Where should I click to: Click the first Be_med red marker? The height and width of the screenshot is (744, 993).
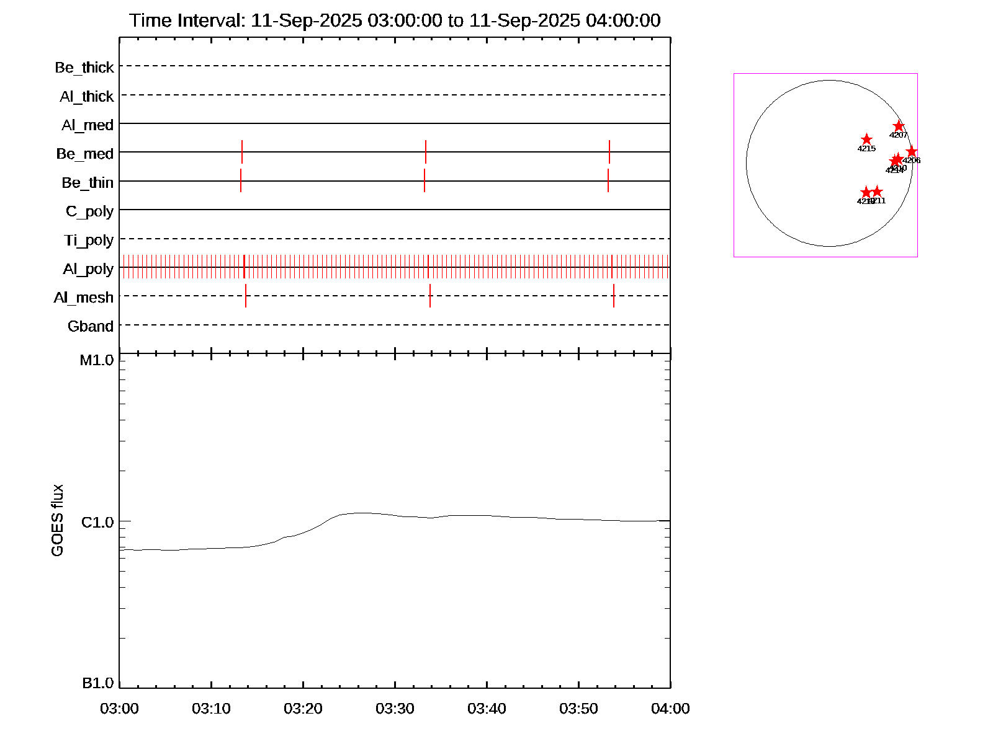(242, 152)
